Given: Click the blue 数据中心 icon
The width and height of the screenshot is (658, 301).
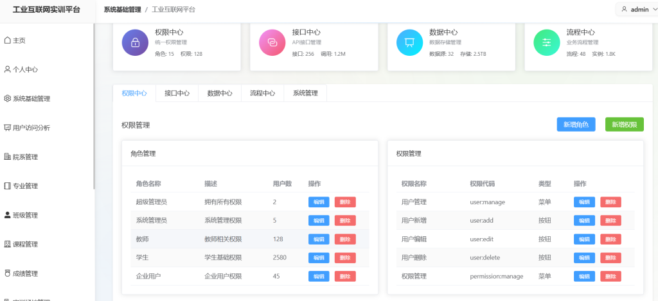Looking at the screenshot, I should [409, 42].
